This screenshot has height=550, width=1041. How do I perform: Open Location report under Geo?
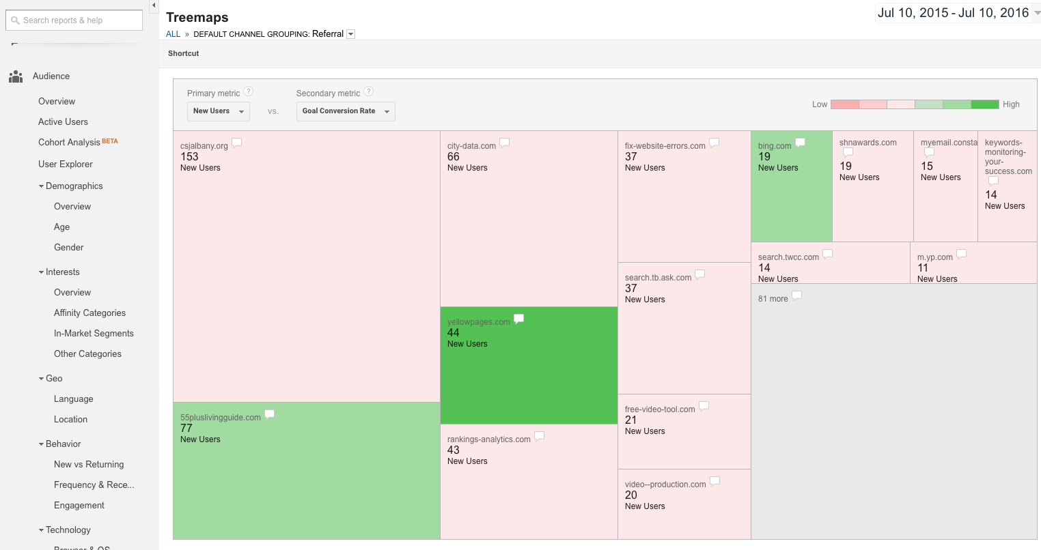tap(70, 419)
